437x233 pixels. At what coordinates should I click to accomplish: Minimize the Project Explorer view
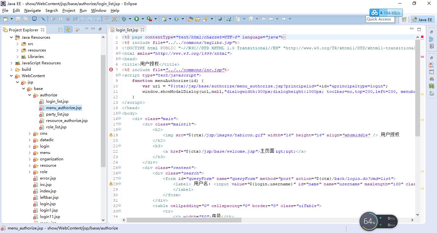click(x=93, y=29)
